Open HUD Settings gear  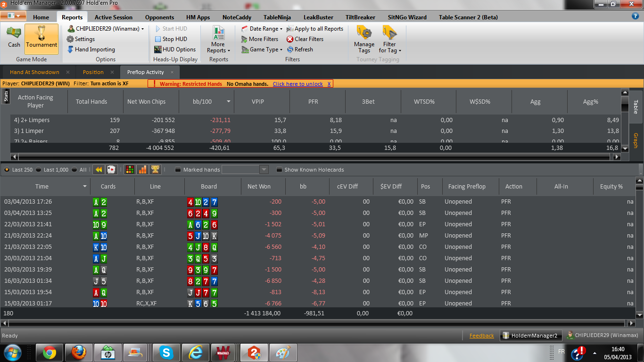tap(81, 39)
